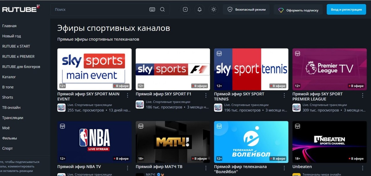The height and width of the screenshot is (176, 371).
Task: Open МАТЧ! channel name link
Action: pyautogui.click(x=151, y=174)
